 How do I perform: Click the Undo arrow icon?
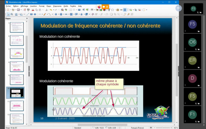click(x=51, y=10)
